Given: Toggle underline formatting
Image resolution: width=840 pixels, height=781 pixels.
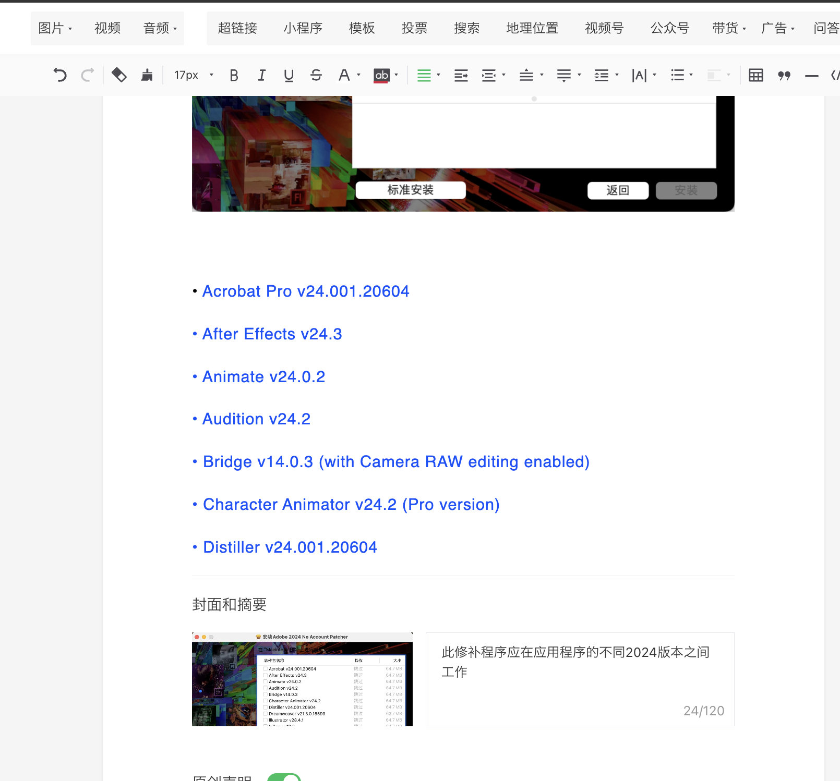Looking at the screenshot, I should click(289, 76).
